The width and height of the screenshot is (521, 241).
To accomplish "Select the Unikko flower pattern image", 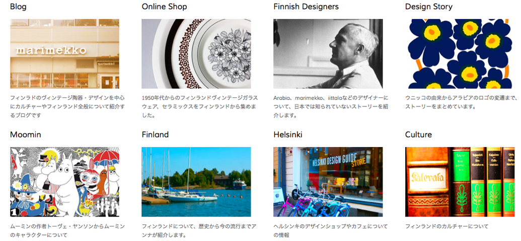I will 460,54.
